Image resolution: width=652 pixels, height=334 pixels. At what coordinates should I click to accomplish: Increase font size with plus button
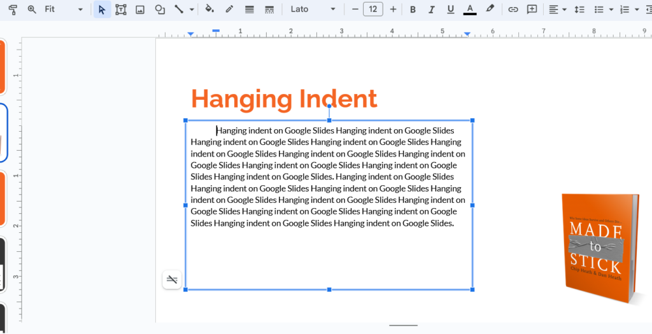pyautogui.click(x=393, y=10)
